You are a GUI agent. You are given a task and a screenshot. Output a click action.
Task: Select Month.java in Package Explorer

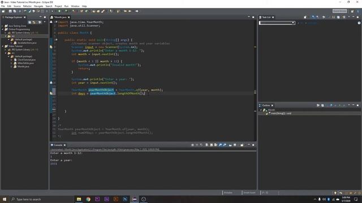click(23, 67)
